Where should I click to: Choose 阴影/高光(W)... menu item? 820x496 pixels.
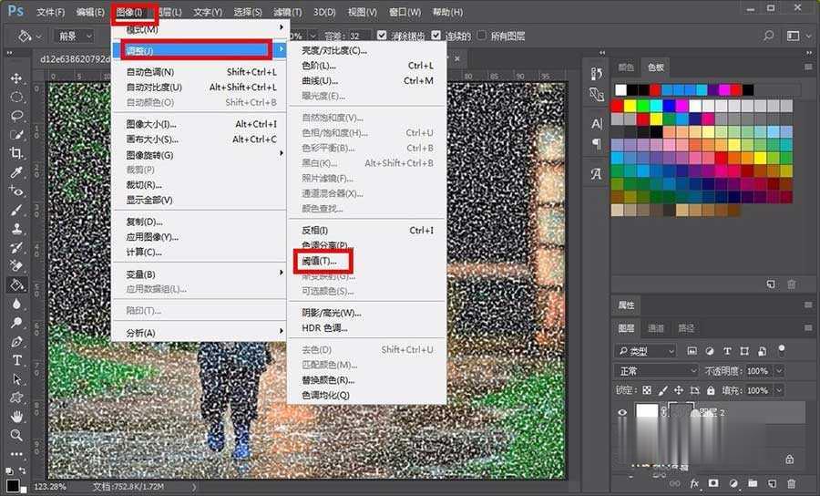(367, 313)
